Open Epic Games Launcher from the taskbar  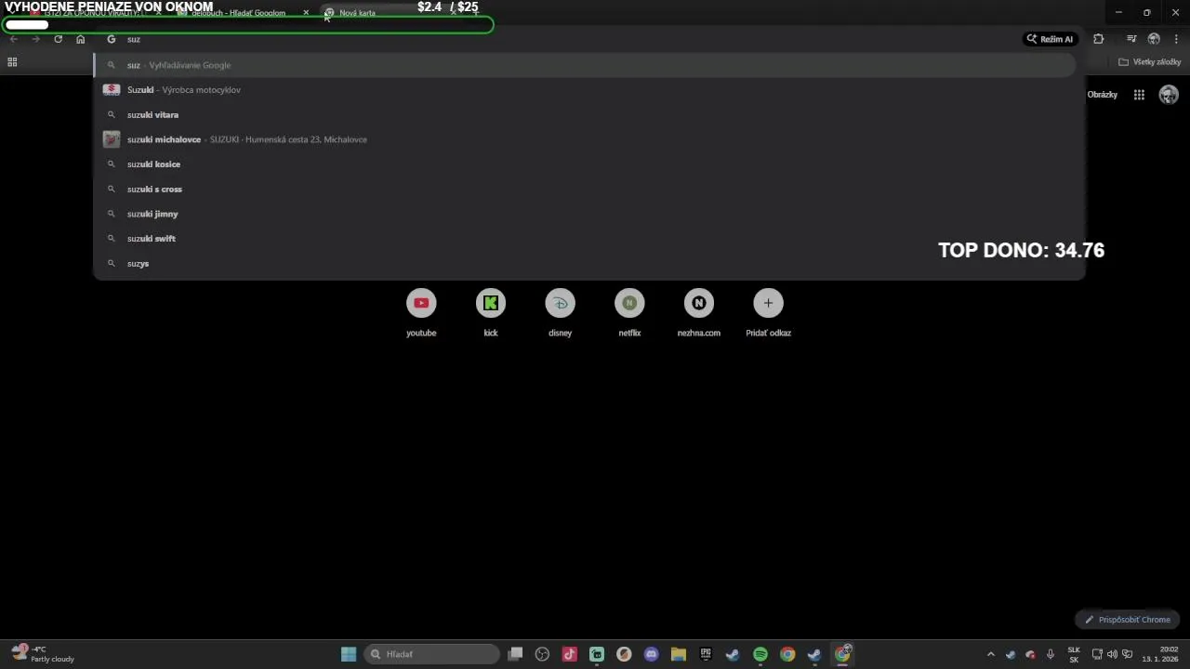(706, 654)
